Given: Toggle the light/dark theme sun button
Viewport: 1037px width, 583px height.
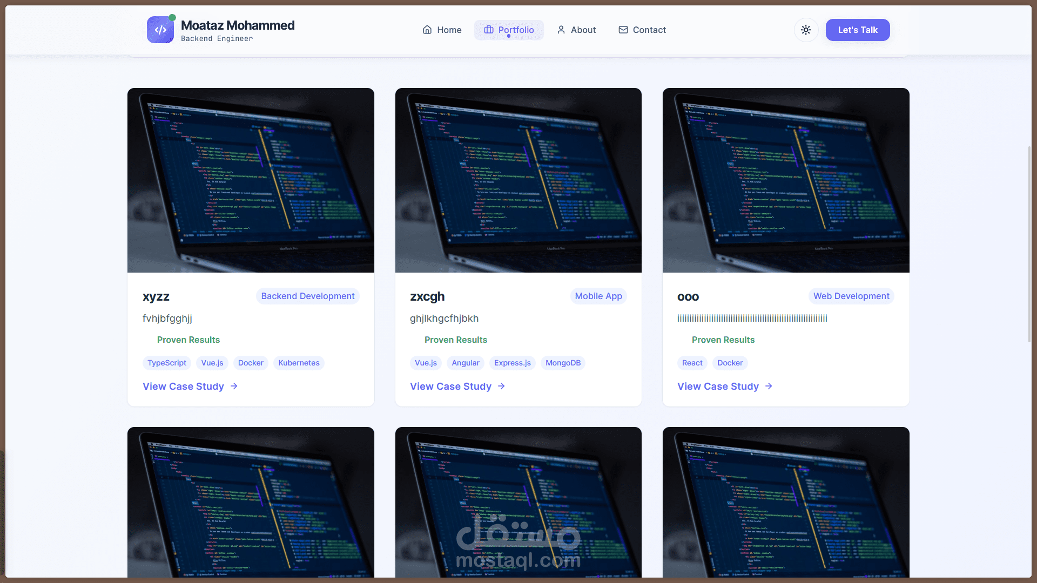Looking at the screenshot, I should pos(806,30).
